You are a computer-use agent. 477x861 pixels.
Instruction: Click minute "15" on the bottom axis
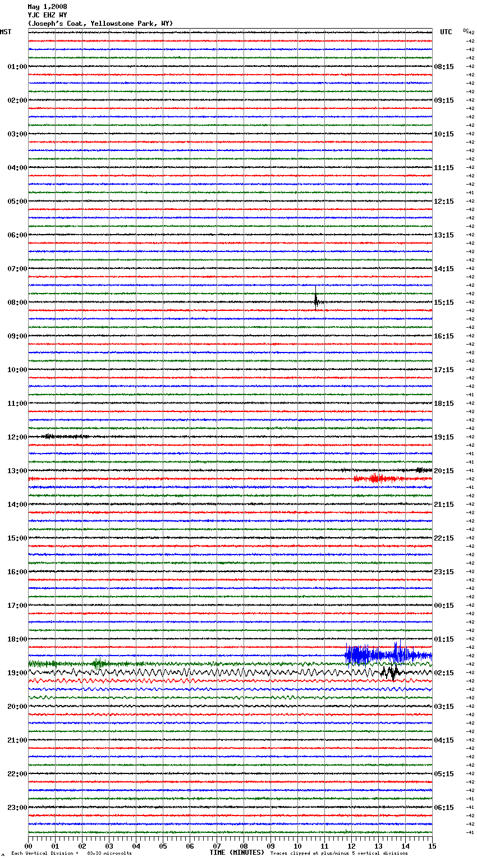432,846
